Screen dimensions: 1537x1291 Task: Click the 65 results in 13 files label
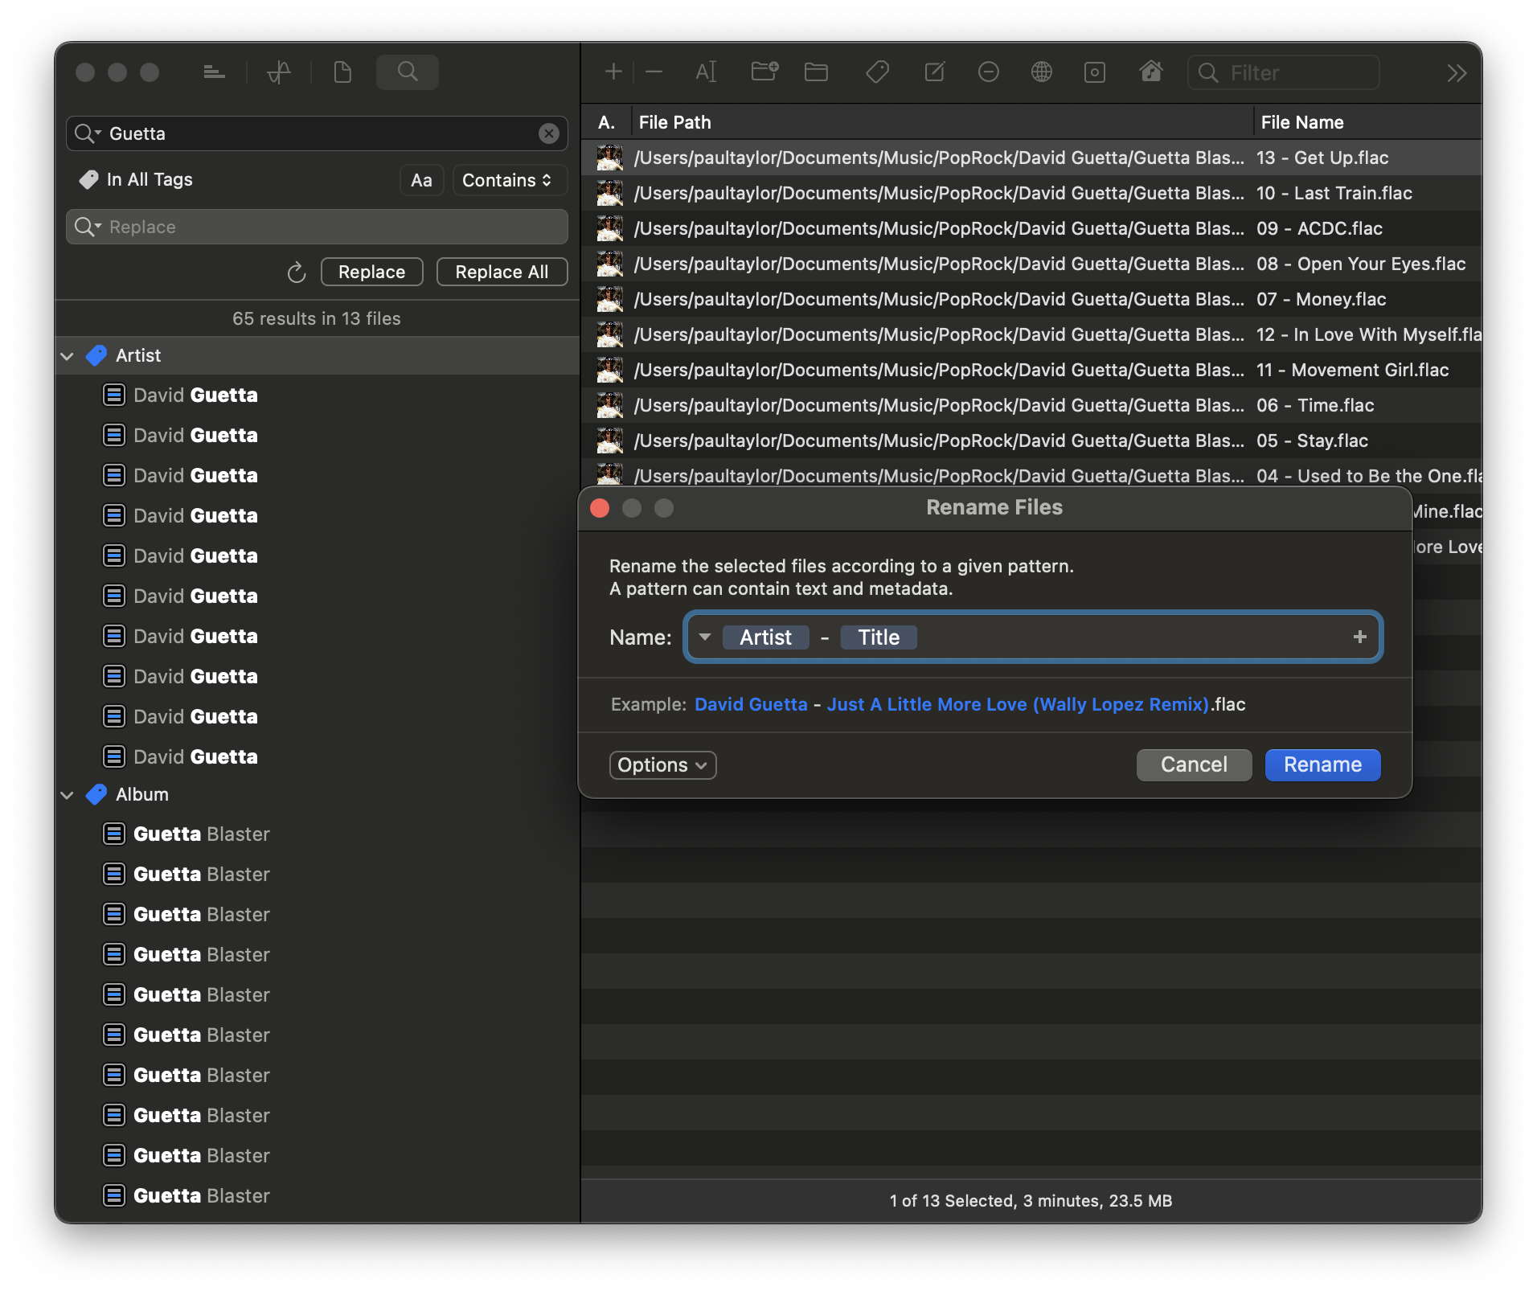click(317, 319)
